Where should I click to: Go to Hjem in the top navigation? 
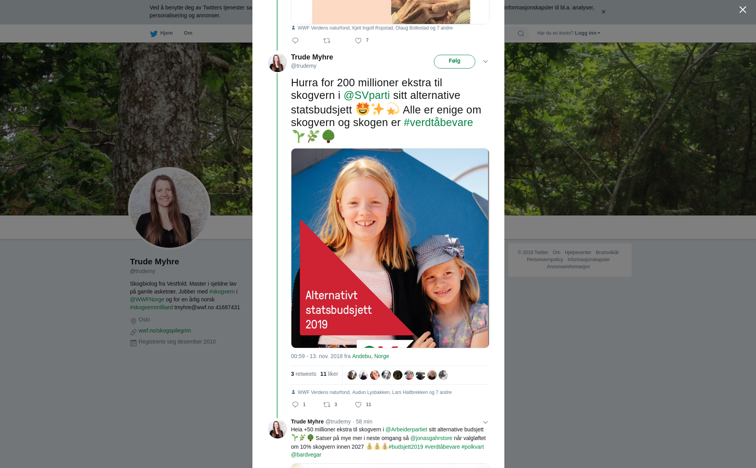coord(166,33)
